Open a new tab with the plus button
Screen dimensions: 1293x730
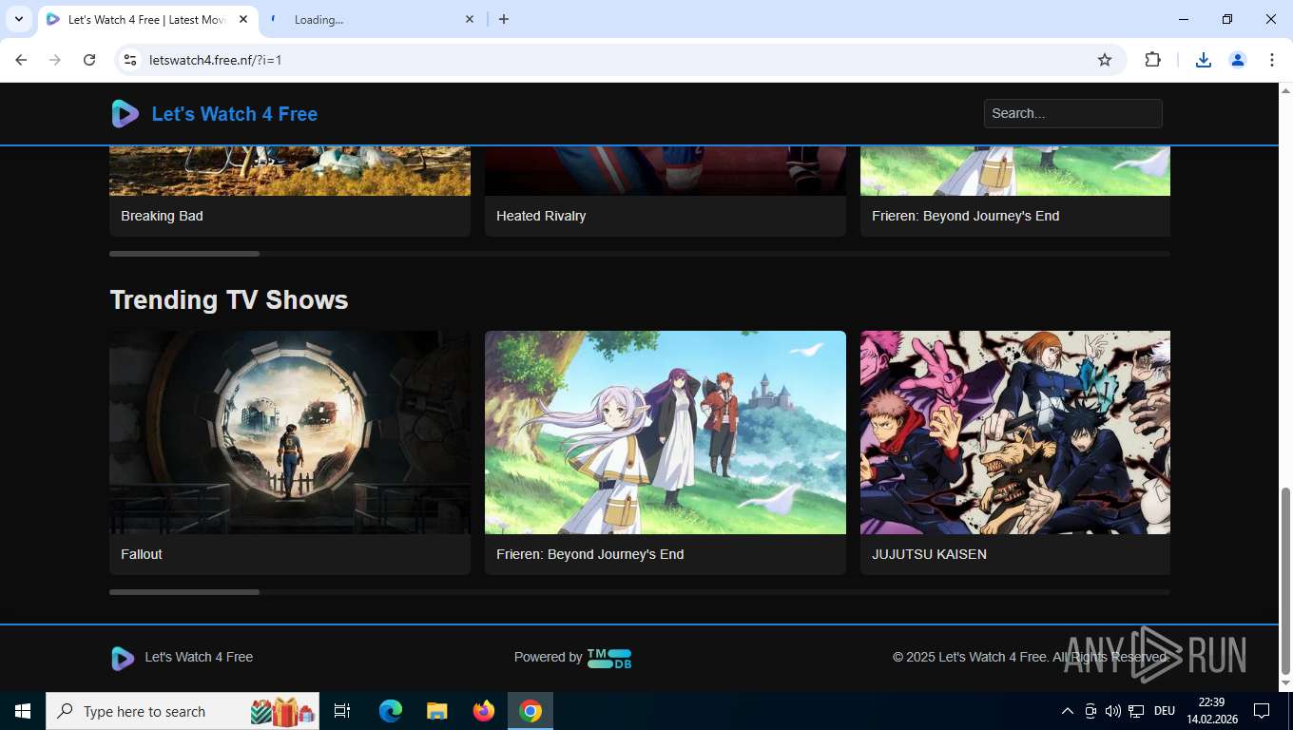[504, 19]
